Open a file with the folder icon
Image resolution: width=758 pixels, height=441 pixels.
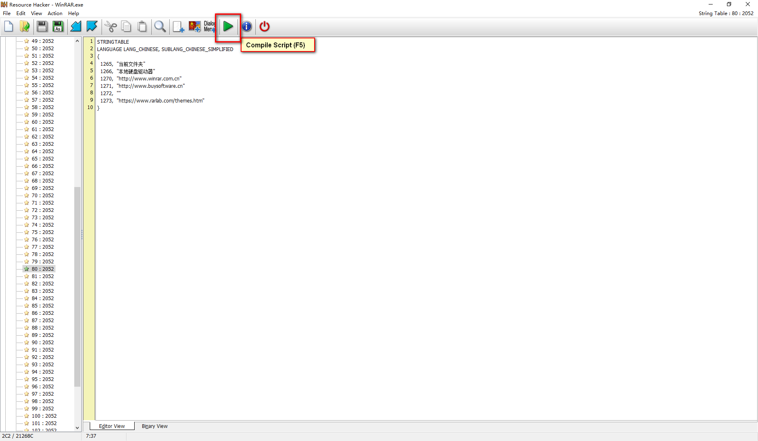pos(24,27)
